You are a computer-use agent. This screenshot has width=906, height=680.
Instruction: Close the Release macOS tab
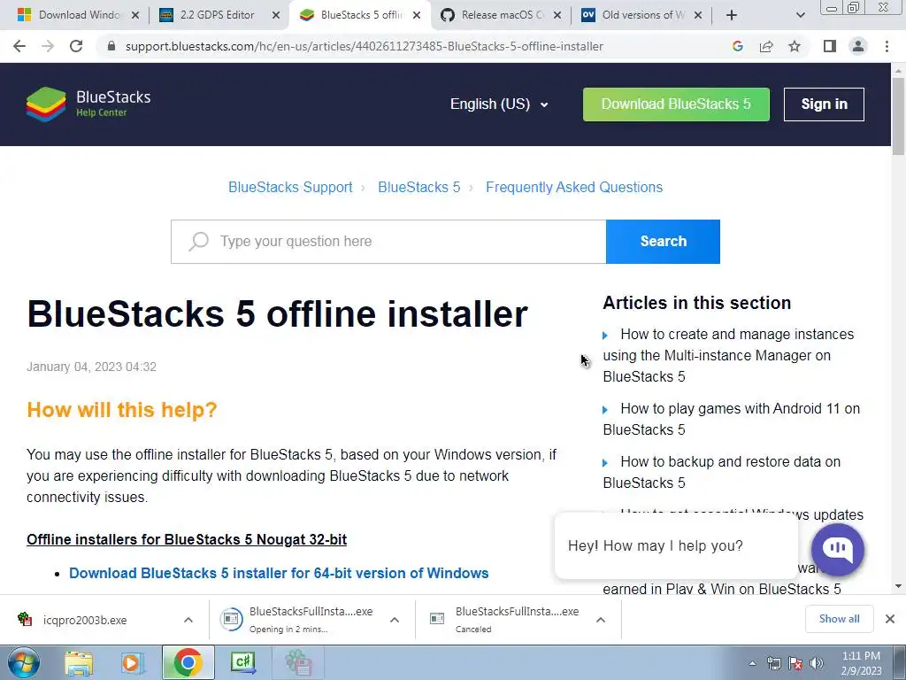pos(557,15)
